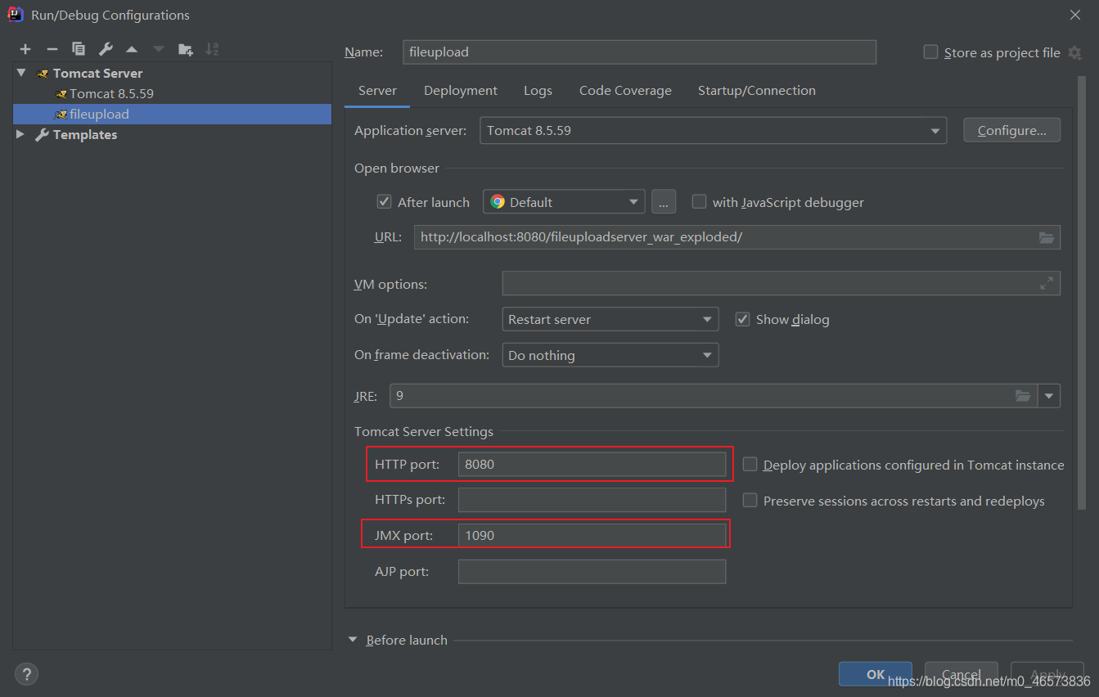This screenshot has width=1099, height=697.
Task: Switch to the Startup/Connection tab
Action: click(x=757, y=91)
